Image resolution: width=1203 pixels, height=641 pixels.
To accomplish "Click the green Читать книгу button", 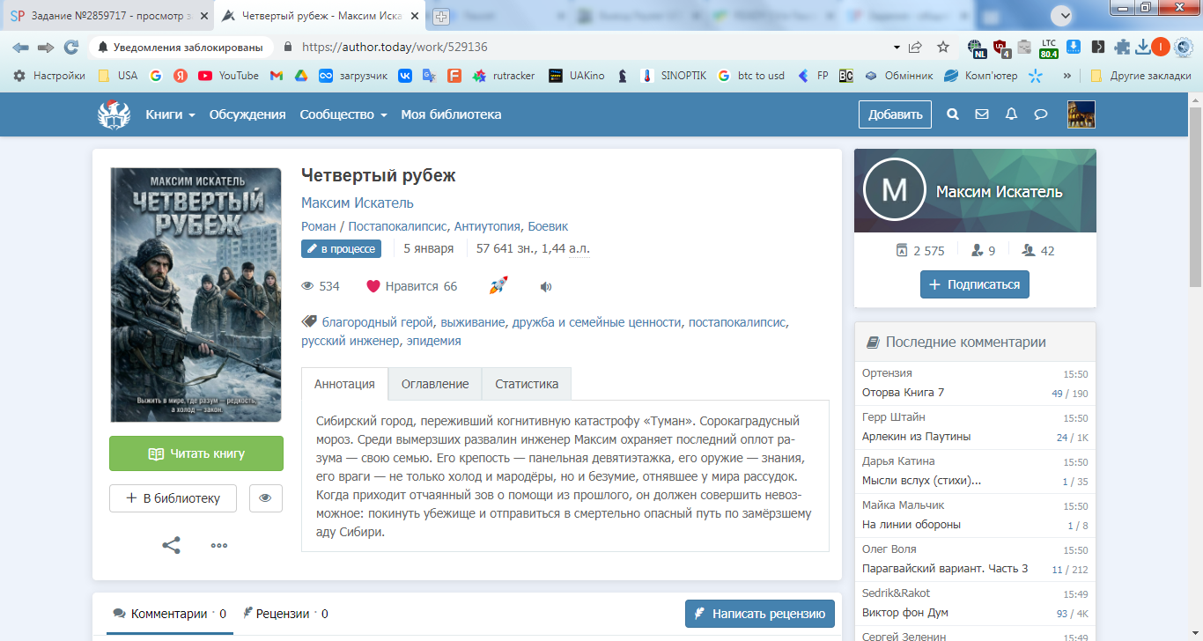I will [196, 453].
